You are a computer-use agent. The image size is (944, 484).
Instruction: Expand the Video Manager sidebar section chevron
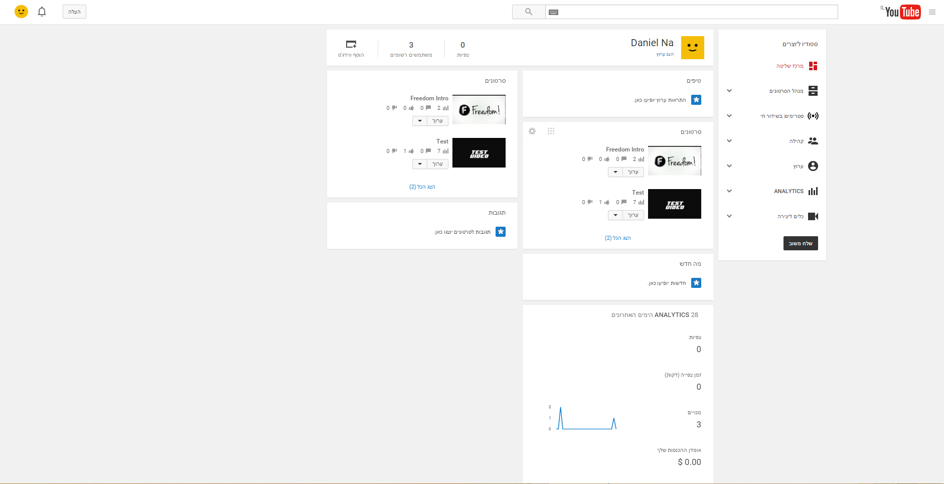(729, 91)
